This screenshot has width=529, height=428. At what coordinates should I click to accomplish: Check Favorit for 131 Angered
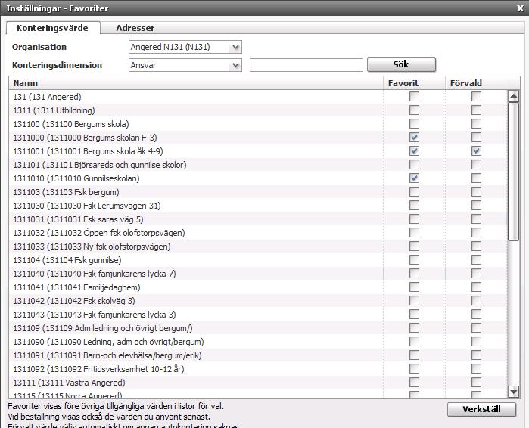414,97
